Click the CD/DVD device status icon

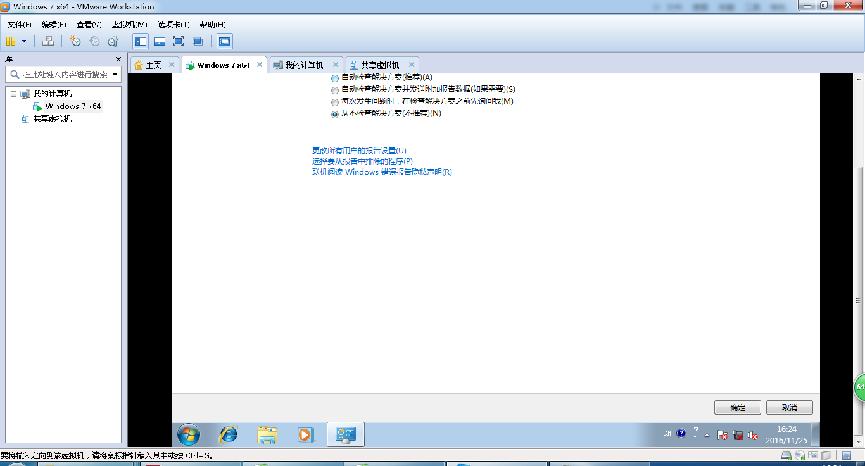click(800, 455)
